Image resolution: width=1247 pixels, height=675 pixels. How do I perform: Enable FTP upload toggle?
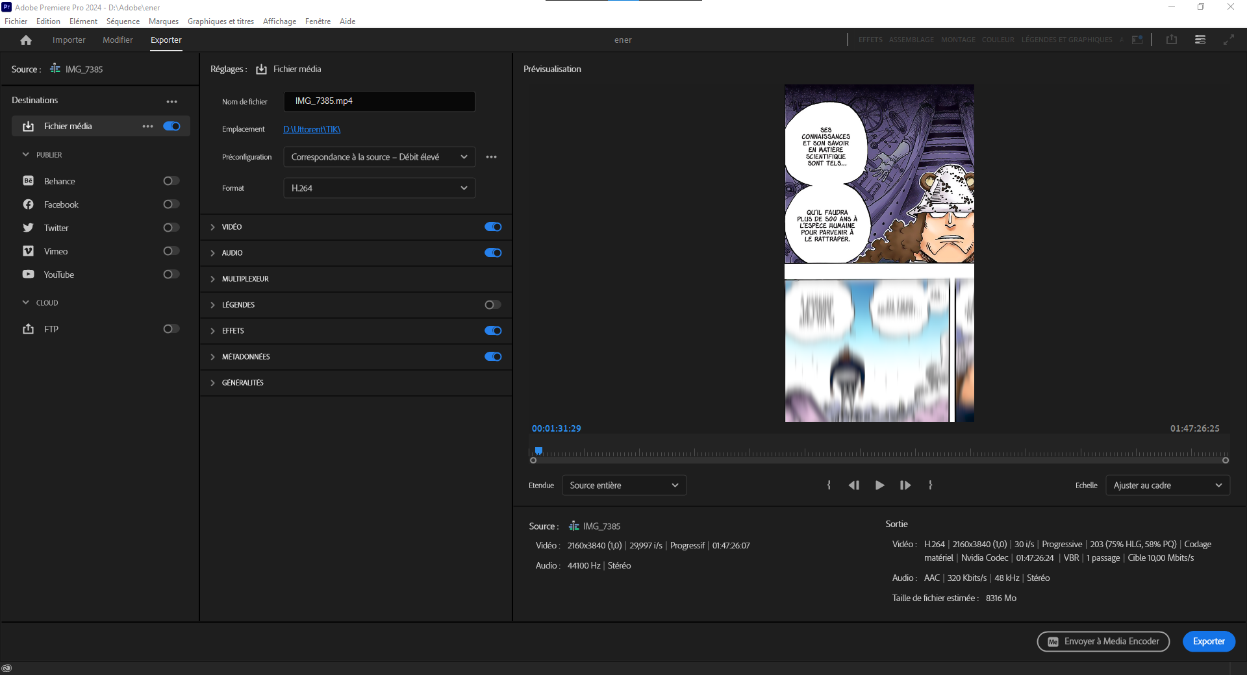171,329
